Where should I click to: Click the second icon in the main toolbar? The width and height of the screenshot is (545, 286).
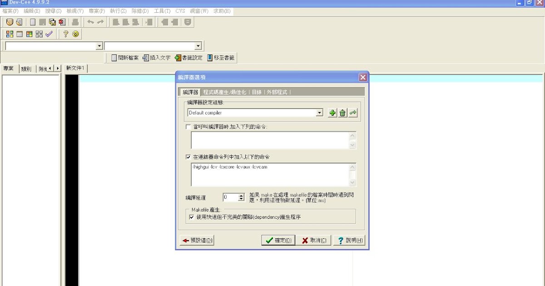19,22
